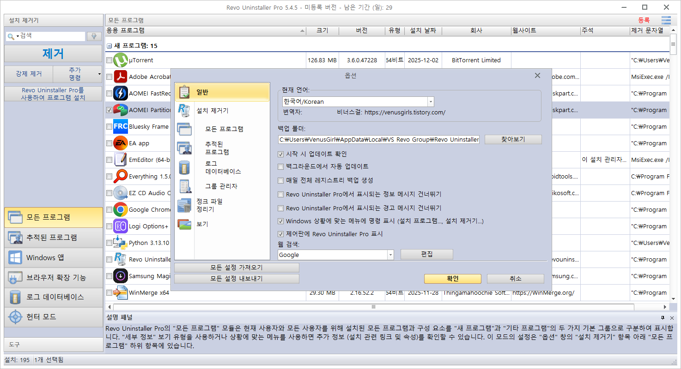681x369 pixels.
Task: Open 로그 데이터베이스 in left sidebar
Action: click(x=54, y=297)
